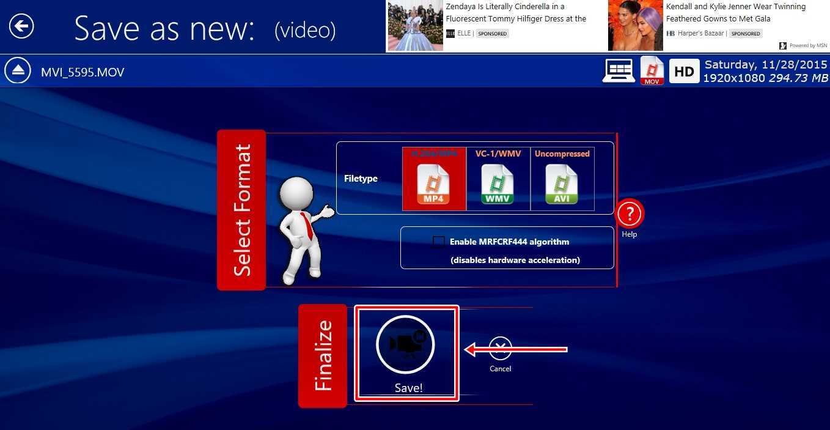
Task: Click the Select Format section label
Action: click(x=242, y=210)
